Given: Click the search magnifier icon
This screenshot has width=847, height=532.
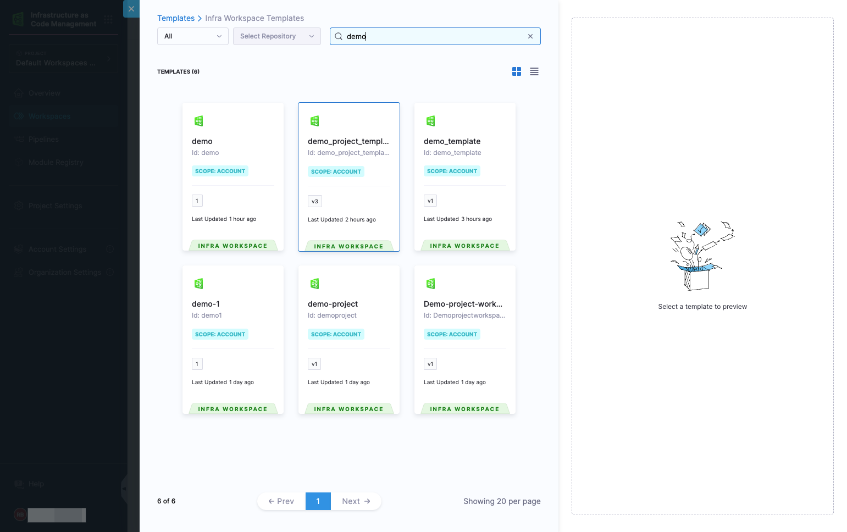Looking at the screenshot, I should coord(339,36).
